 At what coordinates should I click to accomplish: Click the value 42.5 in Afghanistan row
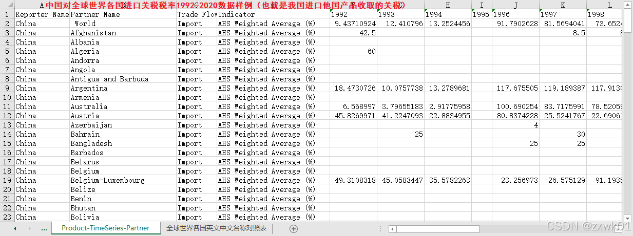[x=354, y=33]
